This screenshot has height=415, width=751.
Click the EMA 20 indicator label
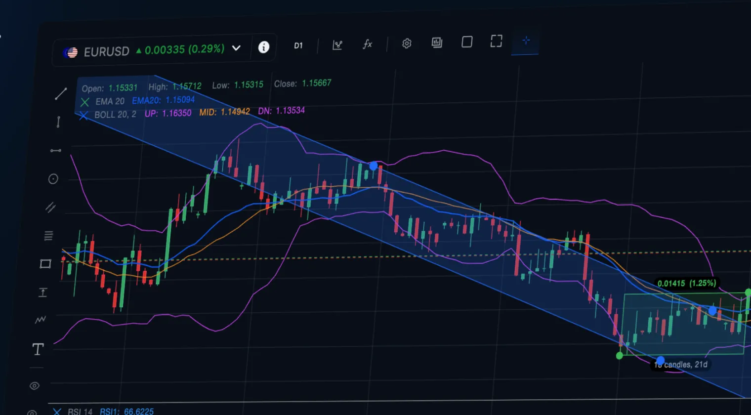pos(110,101)
